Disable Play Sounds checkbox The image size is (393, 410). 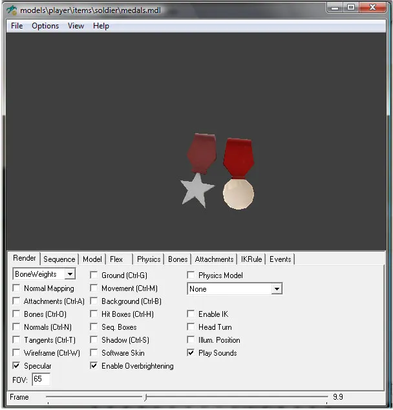click(191, 352)
